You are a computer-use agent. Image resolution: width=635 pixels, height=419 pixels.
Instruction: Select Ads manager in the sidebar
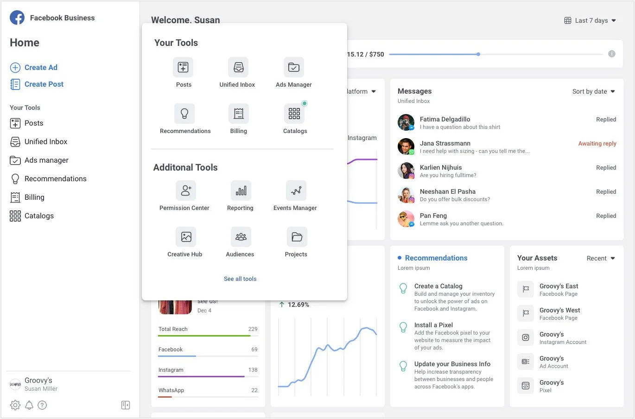[x=39, y=160]
